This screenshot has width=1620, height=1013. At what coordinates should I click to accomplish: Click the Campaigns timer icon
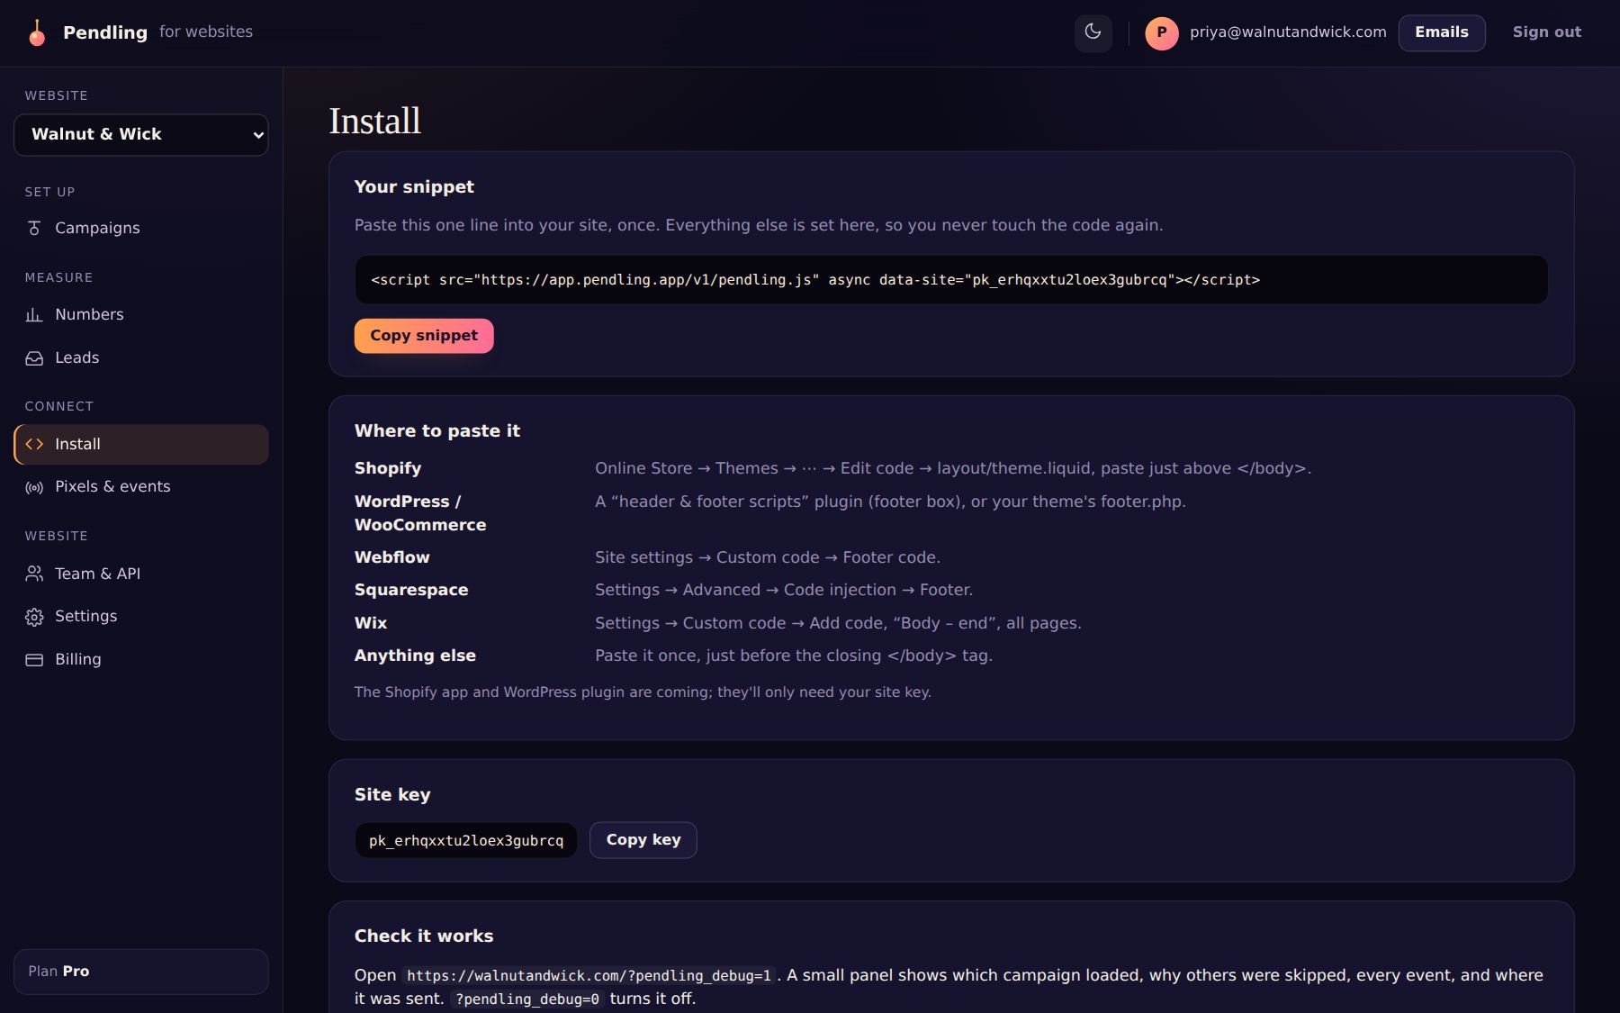34,228
